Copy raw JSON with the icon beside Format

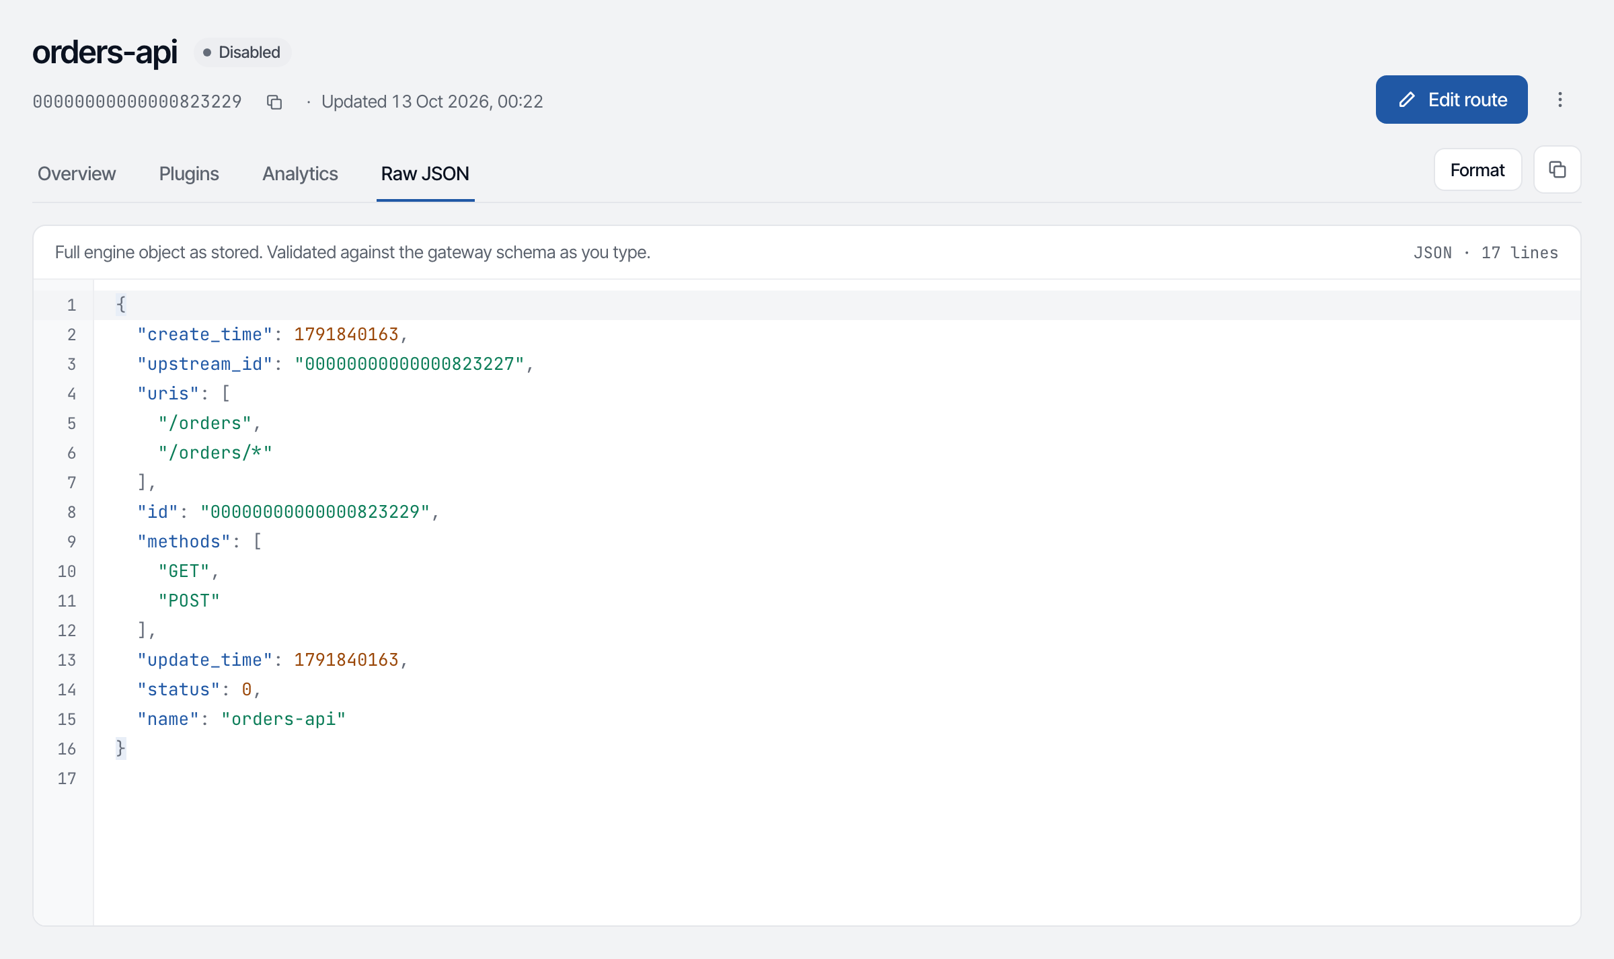click(1558, 170)
